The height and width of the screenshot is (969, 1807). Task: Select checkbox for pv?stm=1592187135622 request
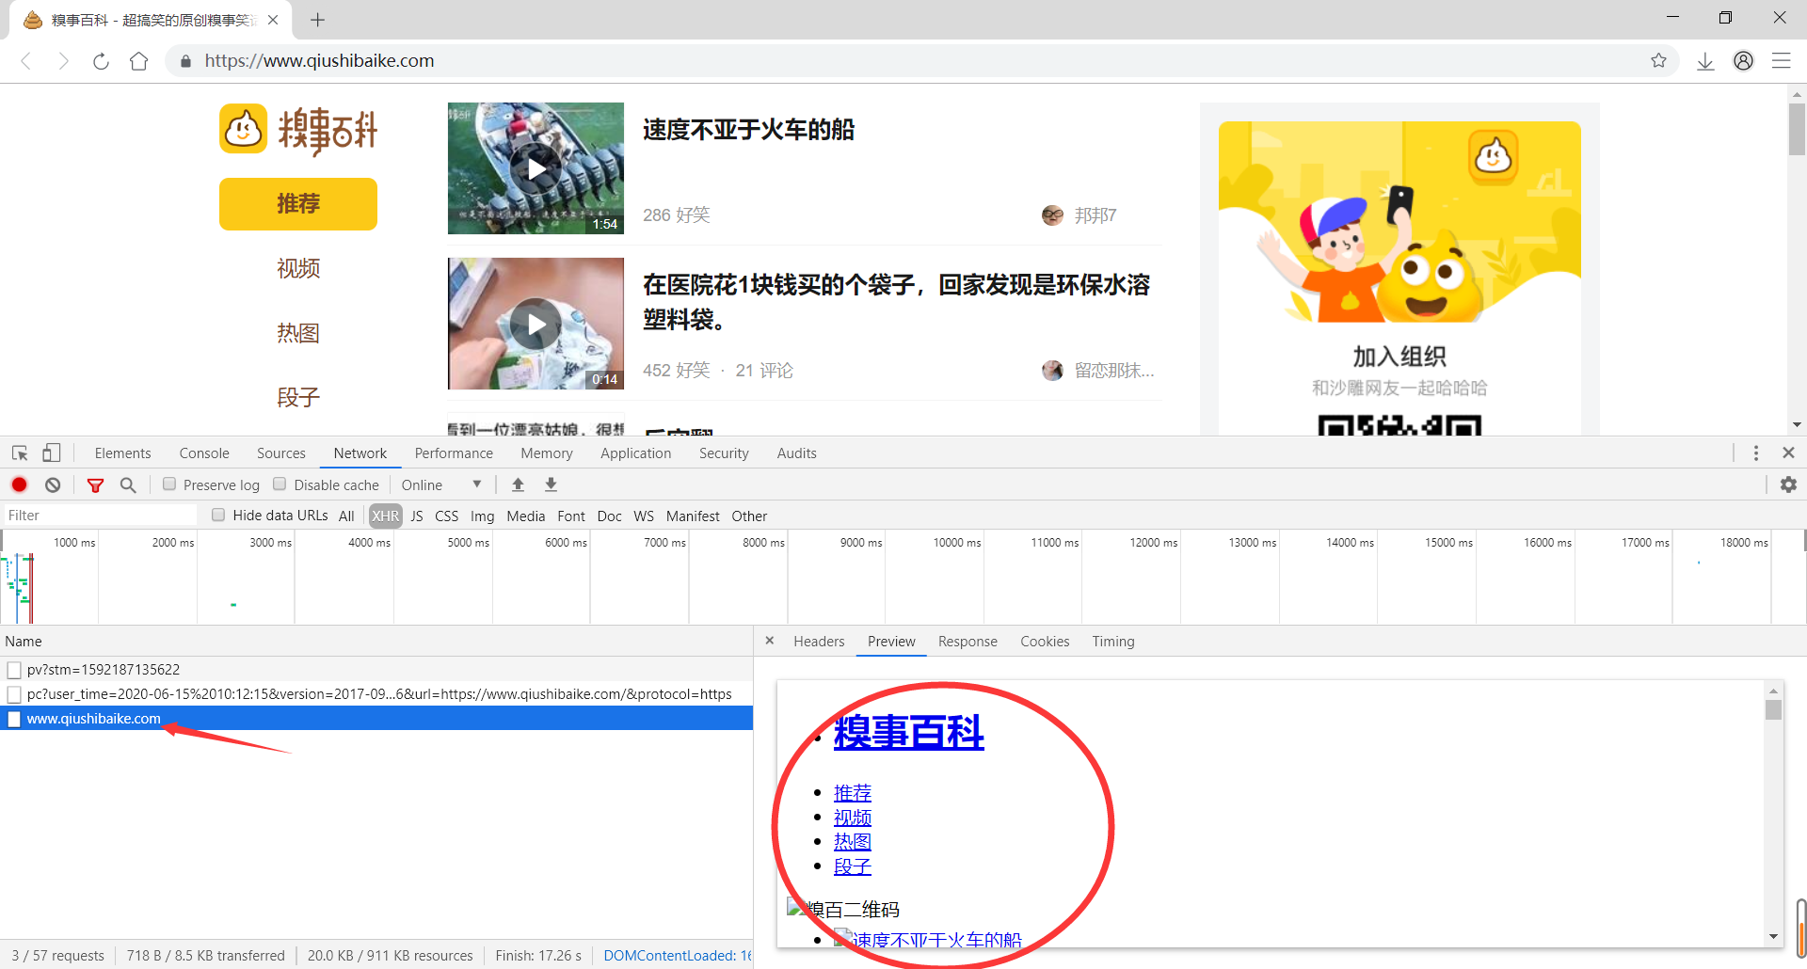14,670
